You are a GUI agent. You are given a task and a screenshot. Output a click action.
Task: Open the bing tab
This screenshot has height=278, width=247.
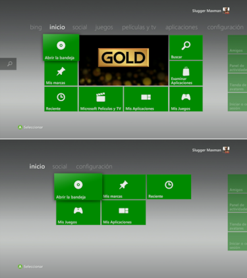pyautogui.click(x=36, y=28)
